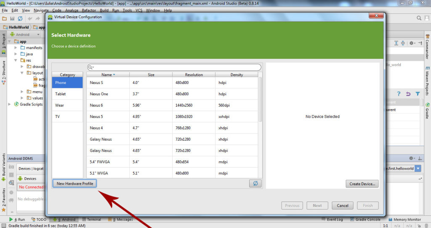
Task: Open the Build Variants side tab
Action: coord(3,167)
